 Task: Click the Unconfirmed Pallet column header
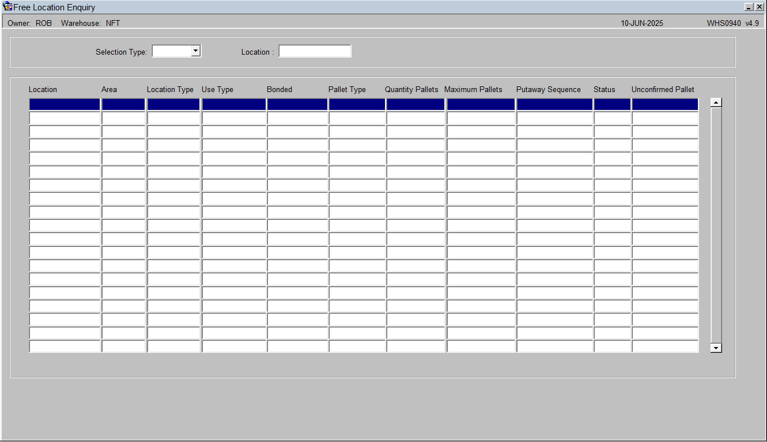(663, 90)
